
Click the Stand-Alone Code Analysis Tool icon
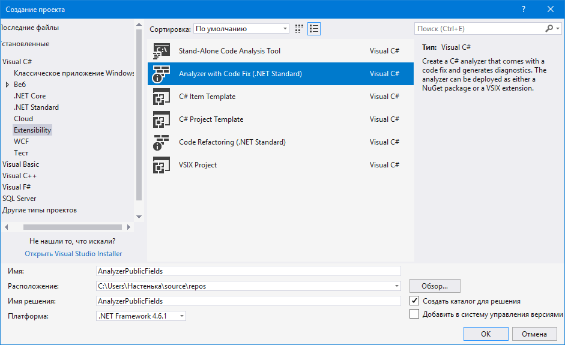[161, 51]
